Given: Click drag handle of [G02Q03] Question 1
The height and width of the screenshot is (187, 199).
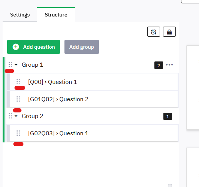Looking at the screenshot, I should click(18, 133).
